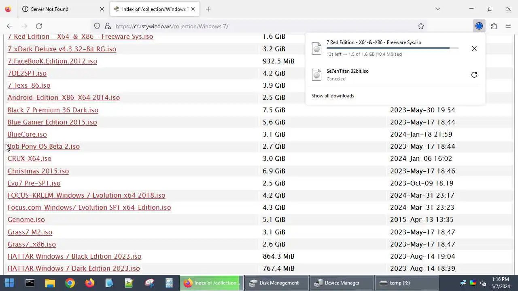Click the CRUX_X64.iso link

(x=30, y=158)
